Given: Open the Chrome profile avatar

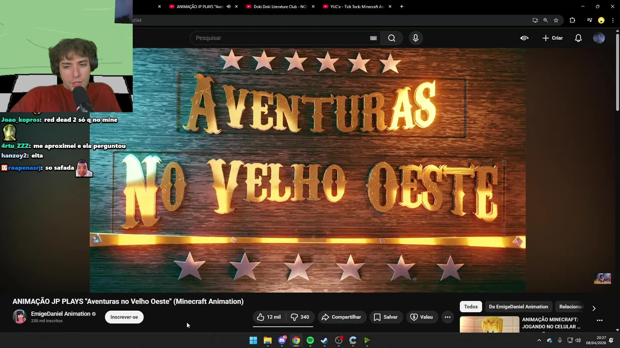Looking at the screenshot, I should [x=601, y=20].
